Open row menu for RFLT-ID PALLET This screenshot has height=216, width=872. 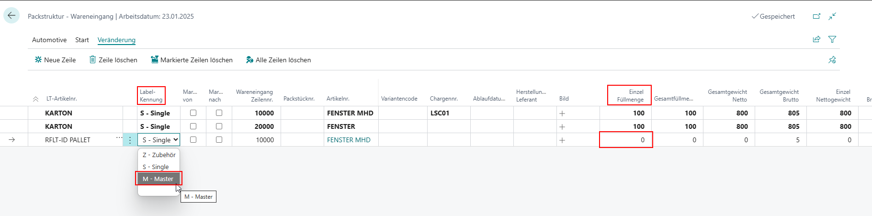click(x=130, y=140)
